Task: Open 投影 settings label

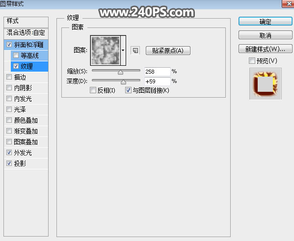Action: coord(20,163)
